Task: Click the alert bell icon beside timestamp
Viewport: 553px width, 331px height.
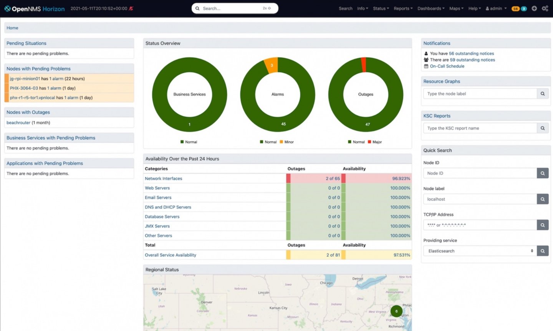Action: [x=131, y=8]
